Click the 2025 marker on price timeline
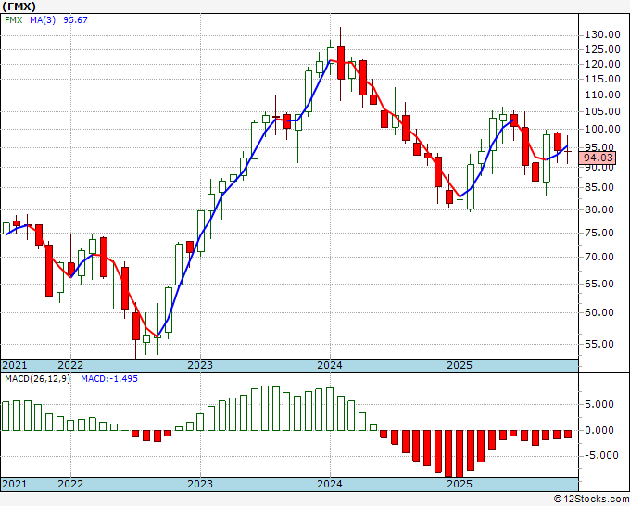Screen dimensions: 630x506 coord(460,365)
